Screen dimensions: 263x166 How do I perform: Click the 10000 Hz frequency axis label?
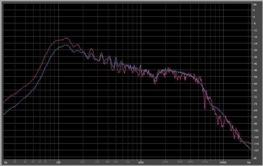(x=223, y=162)
